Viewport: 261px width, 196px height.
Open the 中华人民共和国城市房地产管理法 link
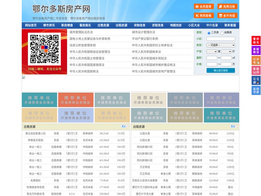click(154, 72)
